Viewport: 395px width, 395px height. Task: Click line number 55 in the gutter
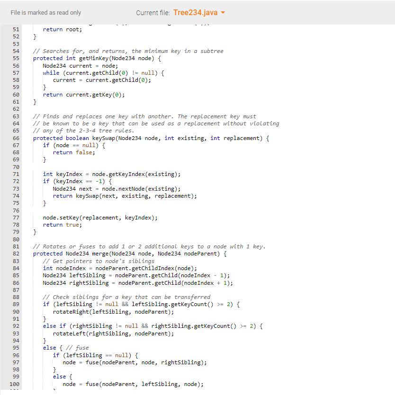tap(16, 58)
